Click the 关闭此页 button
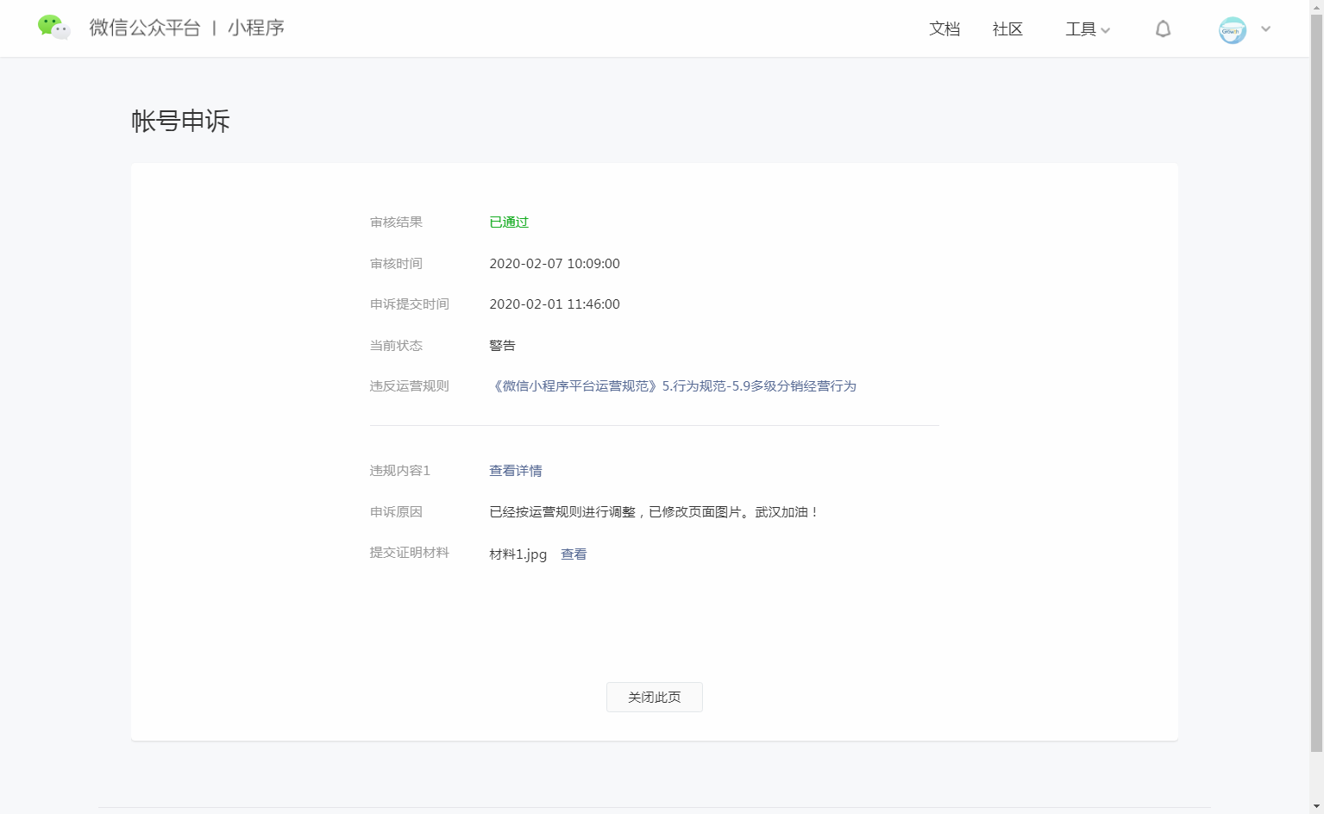The width and height of the screenshot is (1324, 814). tap(655, 698)
